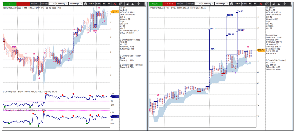Open edit pencil tool in NATURALGAS-I toolbar
Screen dimensions: 297x135
click(267, 4)
